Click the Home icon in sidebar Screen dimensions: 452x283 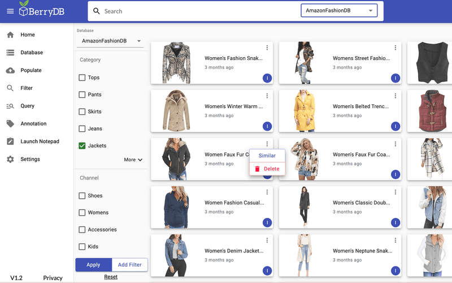(x=10, y=35)
